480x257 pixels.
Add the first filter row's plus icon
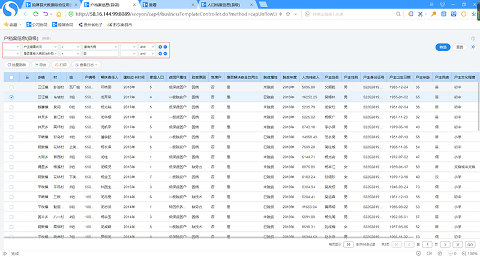click(160, 47)
